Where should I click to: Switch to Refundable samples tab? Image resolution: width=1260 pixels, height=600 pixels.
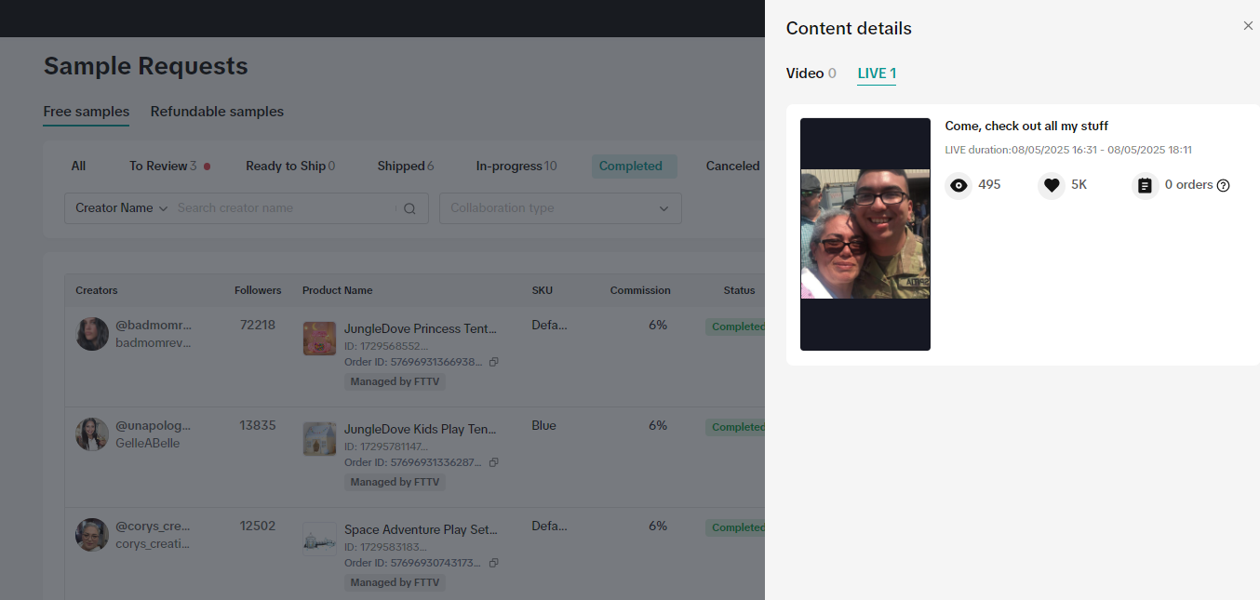[x=217, y=112]
